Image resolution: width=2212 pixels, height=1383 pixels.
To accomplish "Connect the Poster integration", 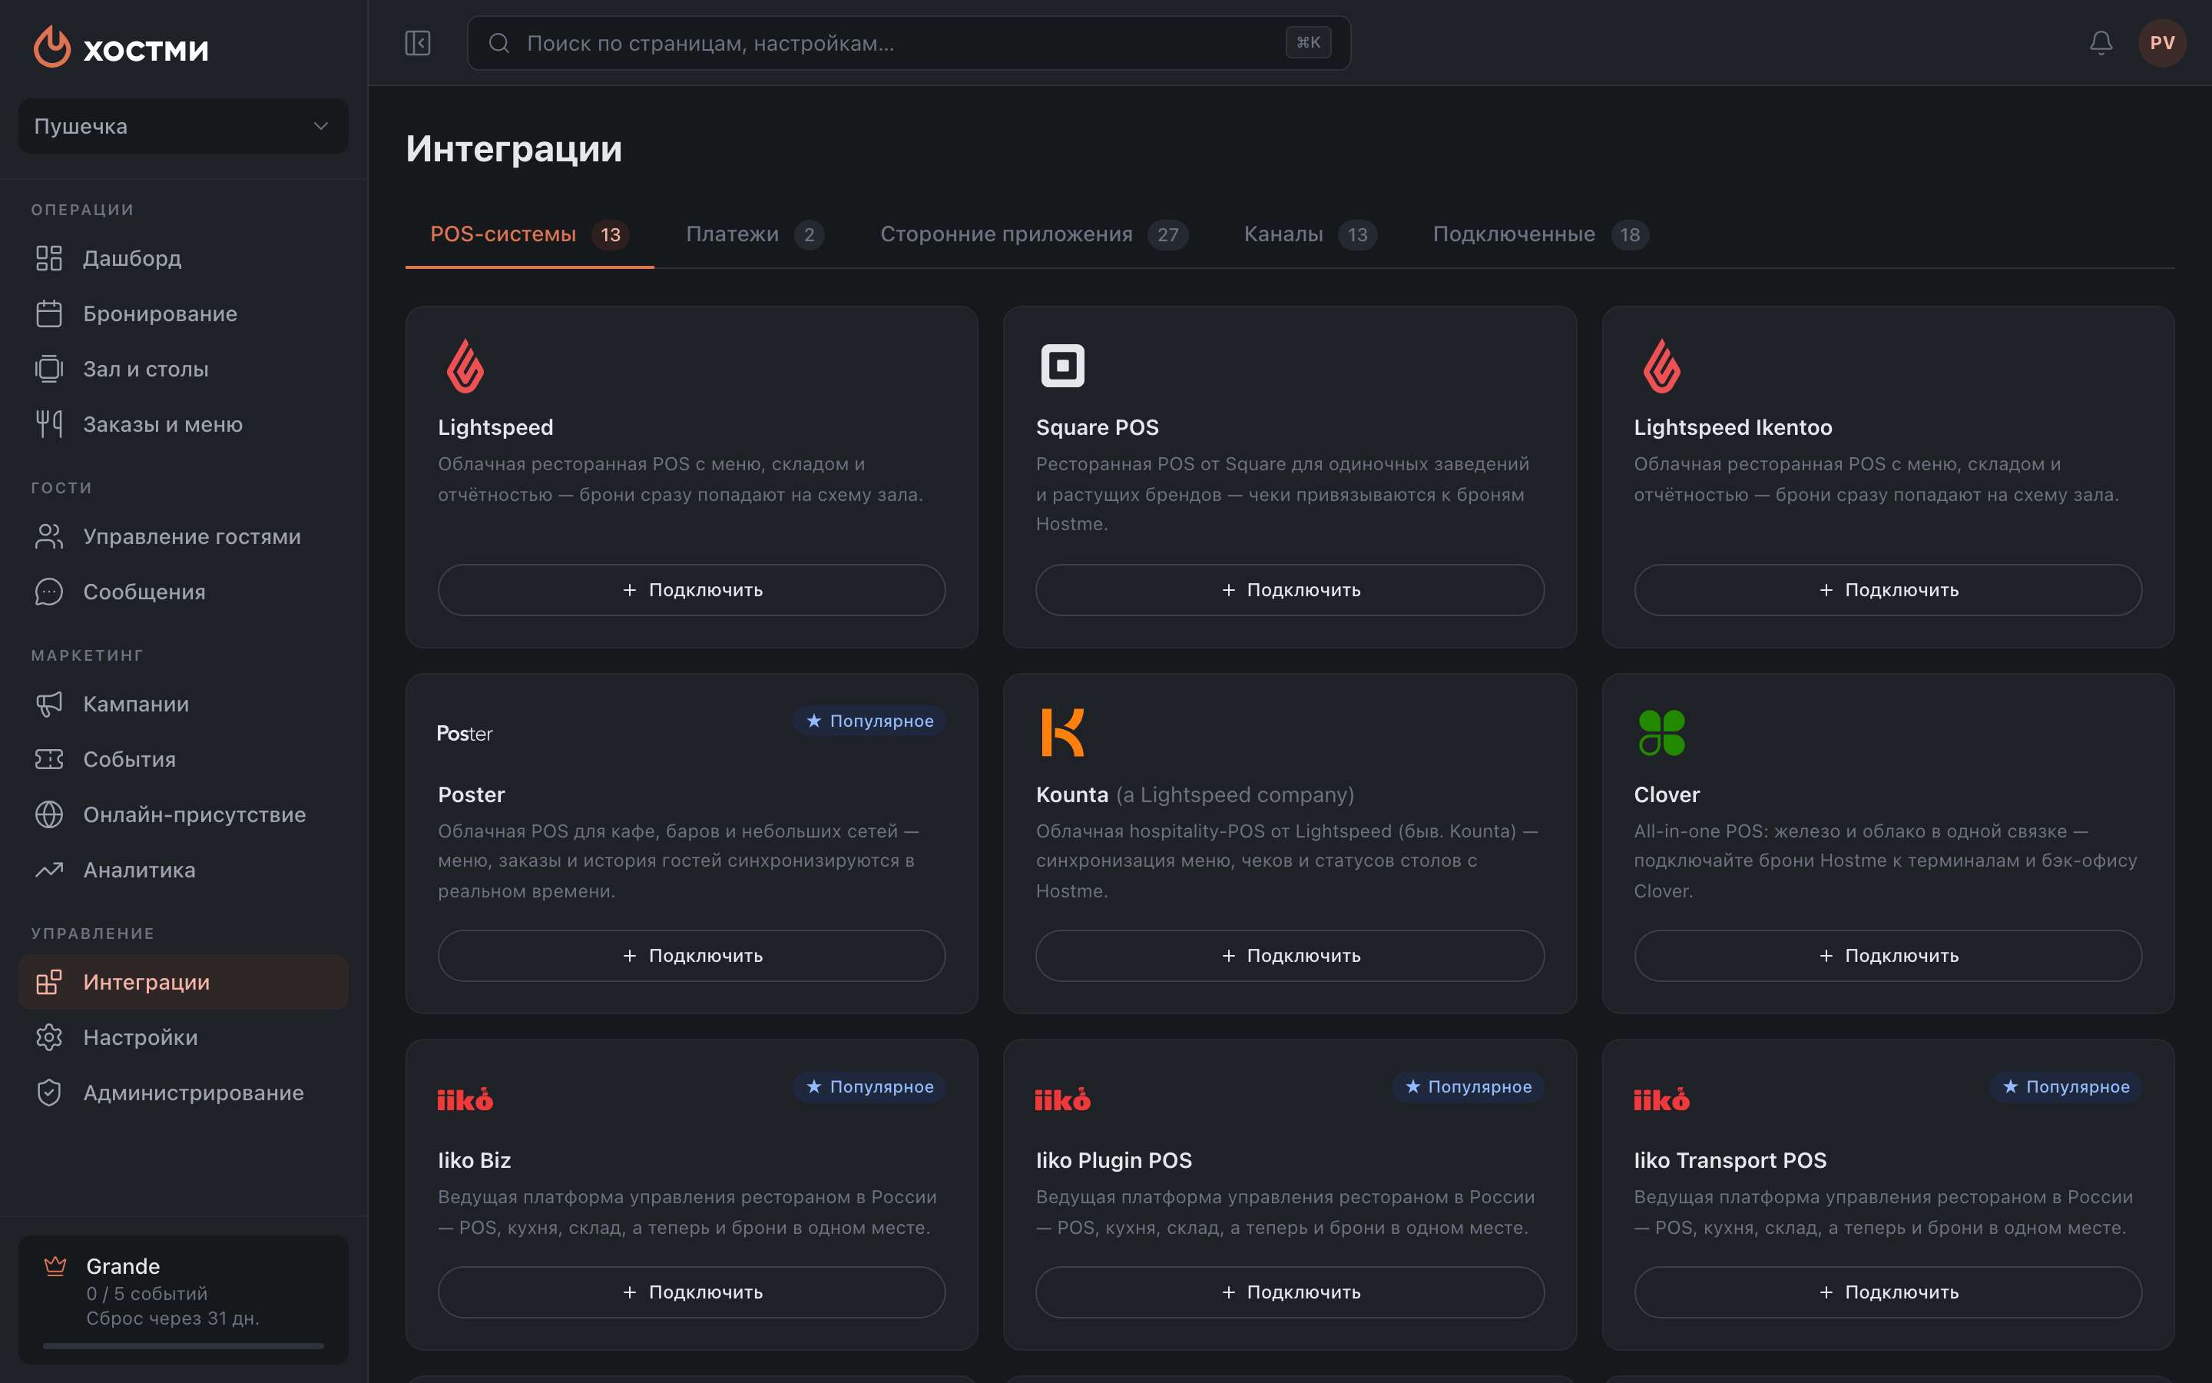I will click(x=691, y=956).
